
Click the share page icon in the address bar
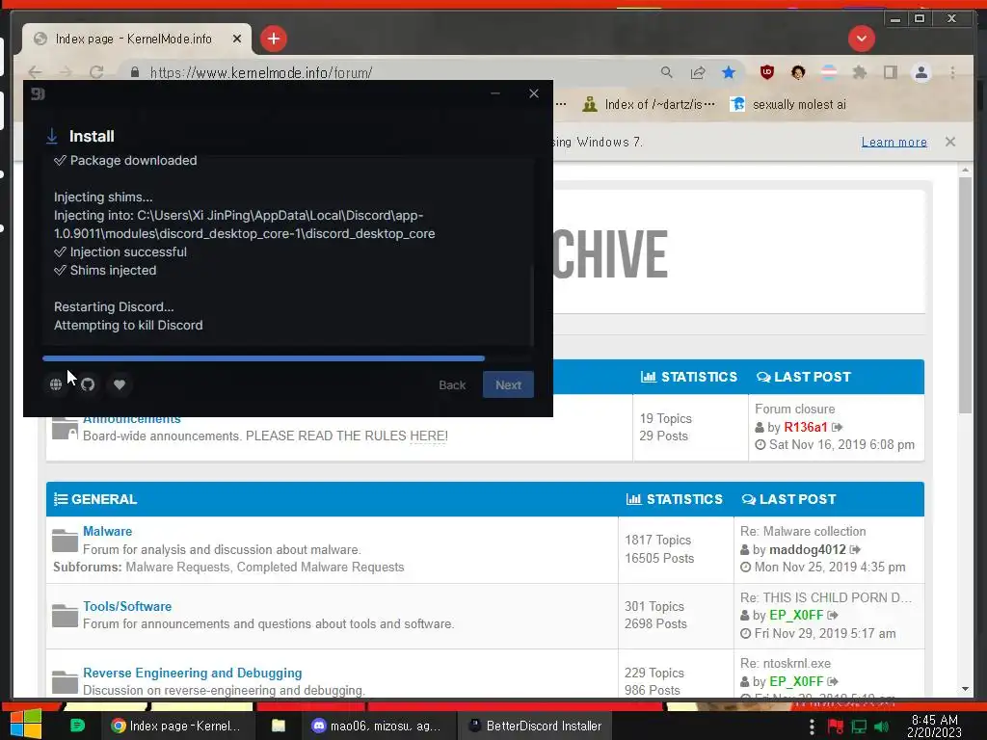click(x=698, y=72)
